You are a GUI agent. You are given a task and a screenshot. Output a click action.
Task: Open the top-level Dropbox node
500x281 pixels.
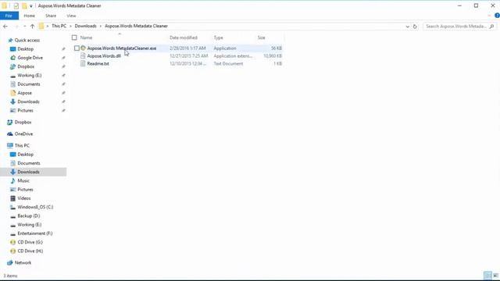coord(23,122)
